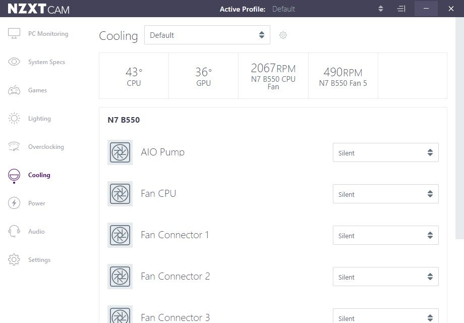This screenshot has width=464, height=323.
Task: Open the Settings section label
Action: point(39,260)
